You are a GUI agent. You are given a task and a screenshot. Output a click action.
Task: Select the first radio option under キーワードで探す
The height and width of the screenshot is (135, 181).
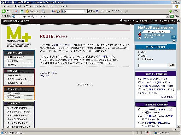click(139, 52)
